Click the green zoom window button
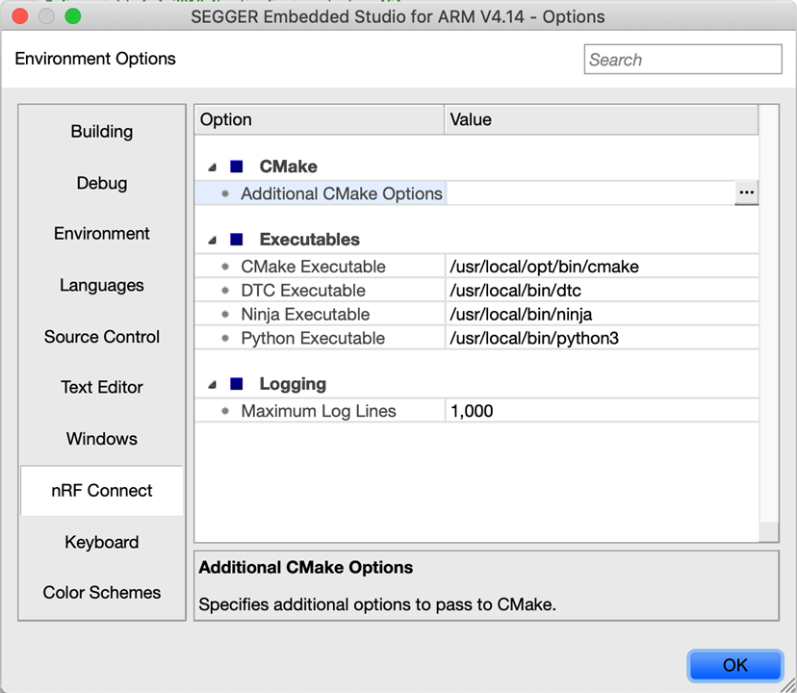This screenshot has width=797, height=693. coord(73,16)
